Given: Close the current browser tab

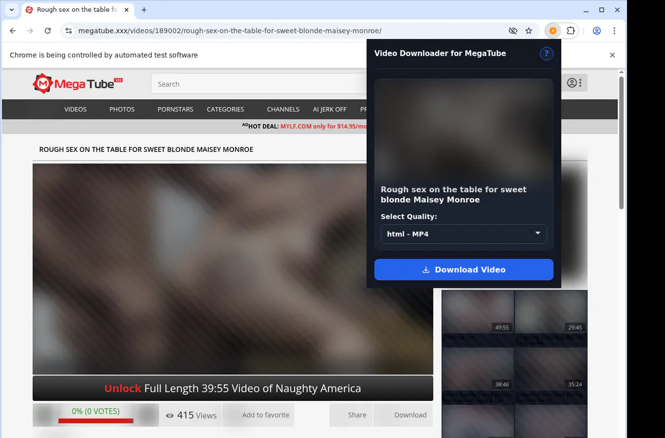Looking at the screenshot, I should pyautogui.click(x=127, y=10).
